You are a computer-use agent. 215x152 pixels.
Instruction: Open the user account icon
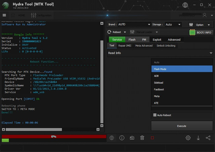tap(205, 15)
